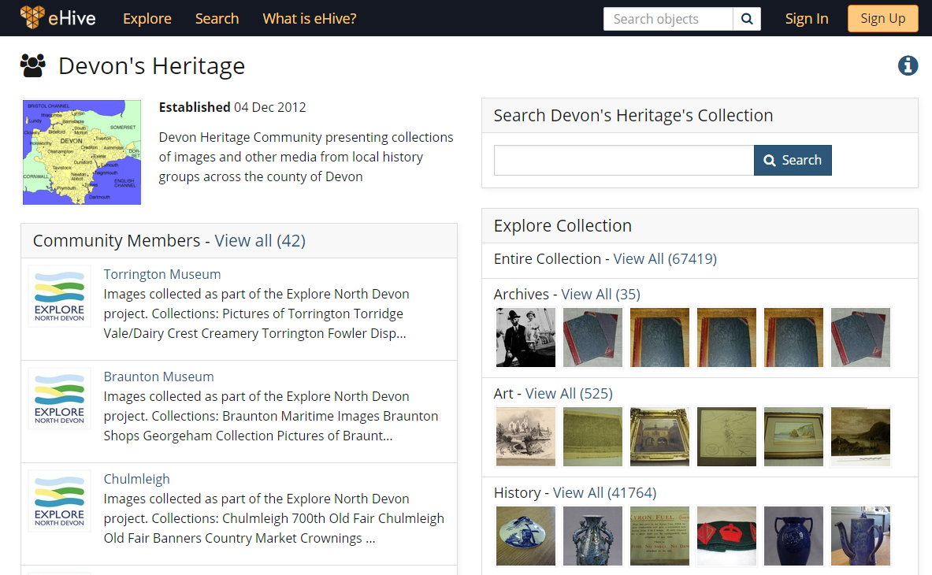Open the black-and-white couple photo in Archives
This screenshot has height=575, width=932.
click(525, 337)
